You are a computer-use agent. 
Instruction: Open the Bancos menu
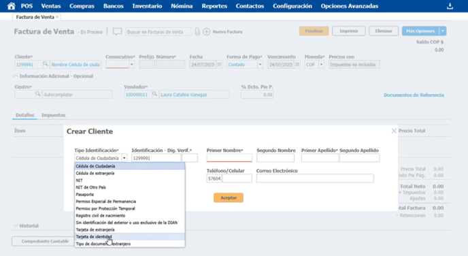[x=114, y=6]
